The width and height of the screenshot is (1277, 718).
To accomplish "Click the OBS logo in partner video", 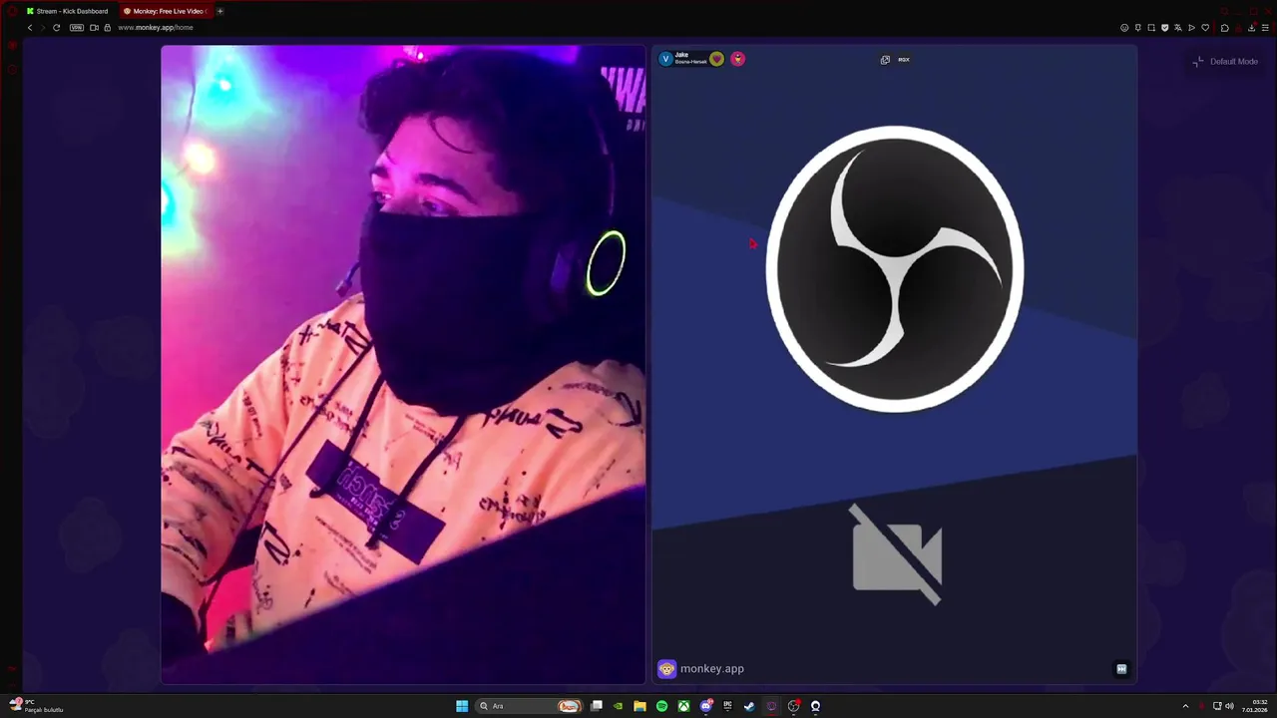I will point(895,268).
